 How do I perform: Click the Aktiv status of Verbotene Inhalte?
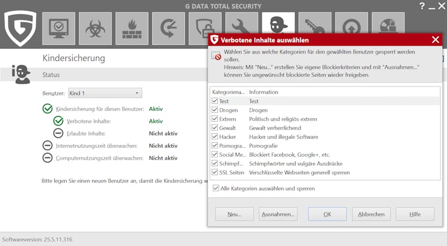click(156, 121)
